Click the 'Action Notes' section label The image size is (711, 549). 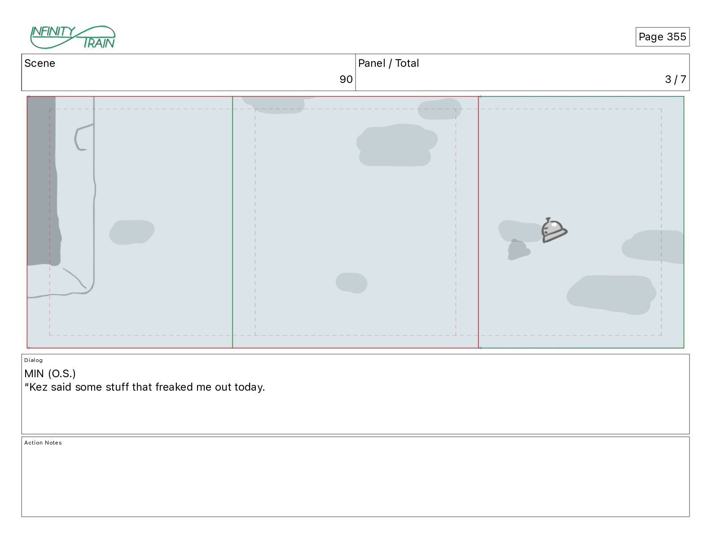43,443
